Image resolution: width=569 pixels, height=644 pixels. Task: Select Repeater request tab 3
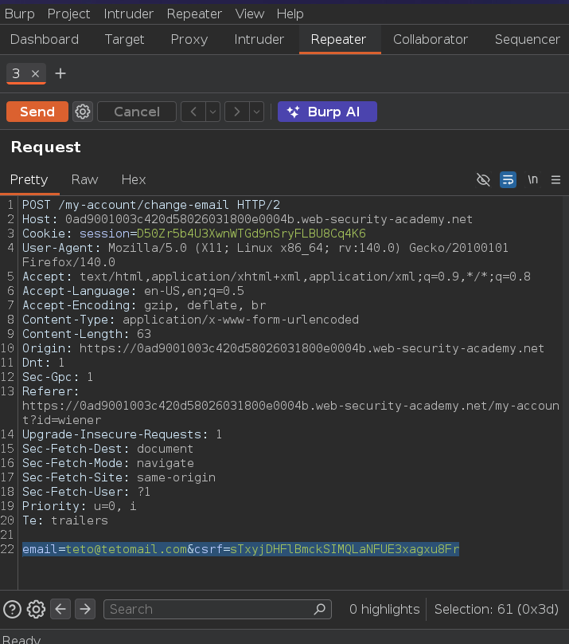tap(16, 74)
